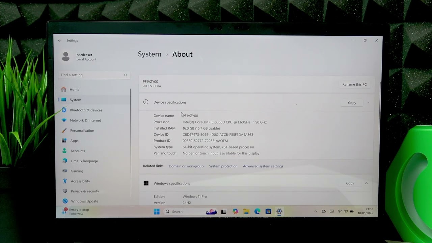Launch Copilot from the taskbar
432x243 pixels.
[x=235, y=212]
